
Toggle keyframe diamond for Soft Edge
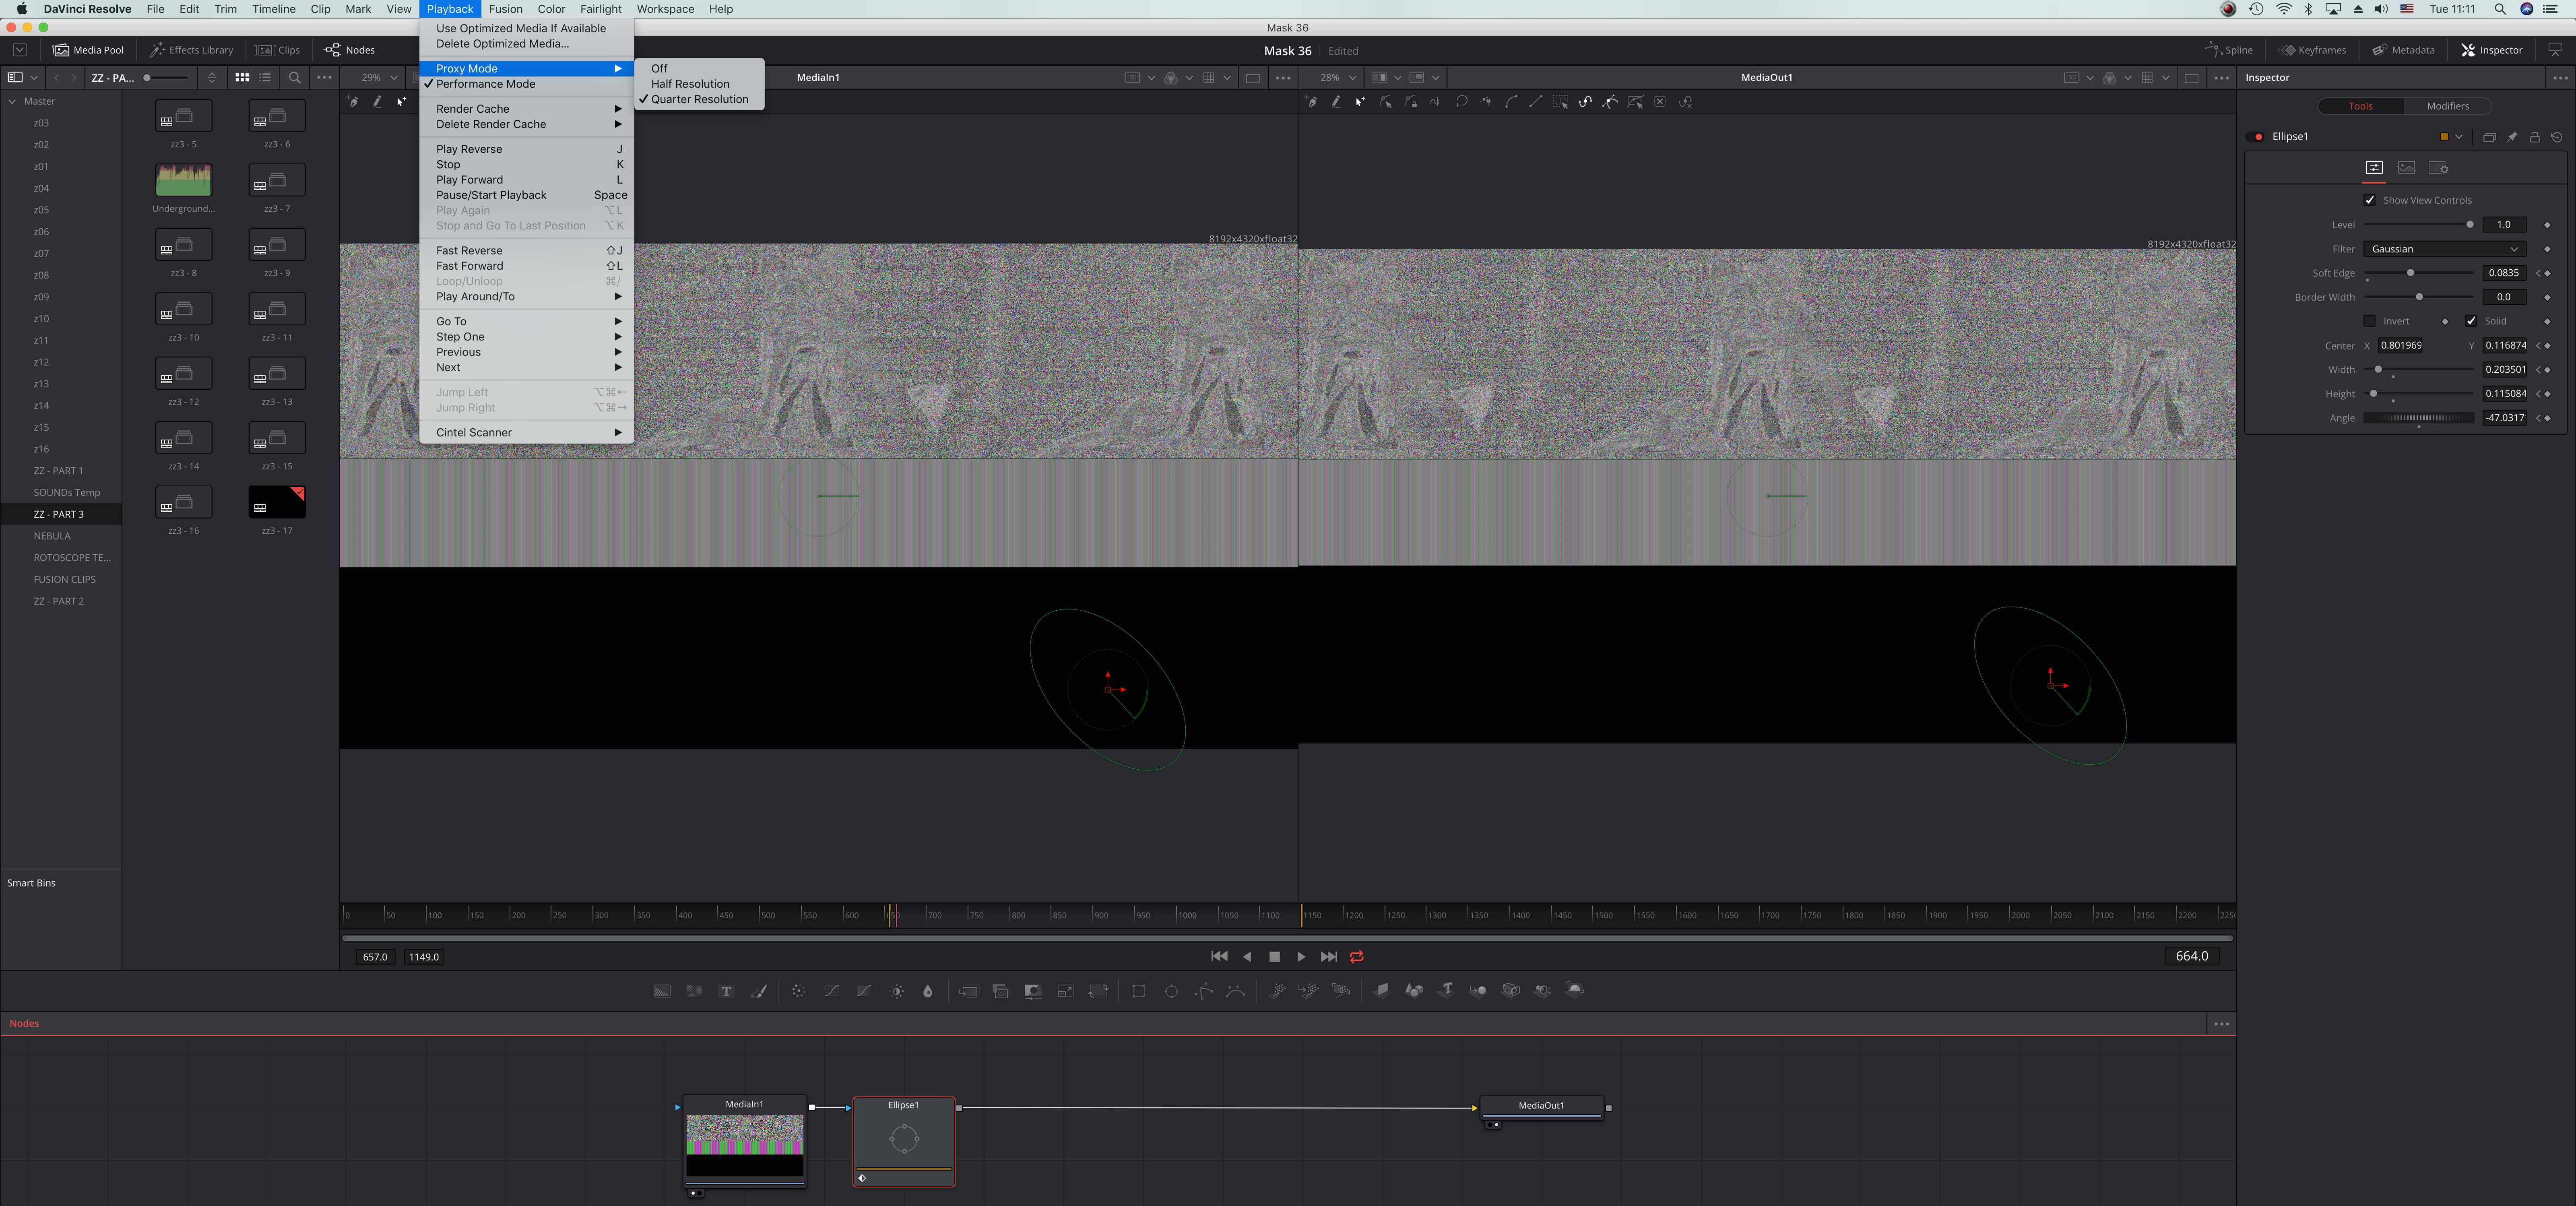pos(2547,273)
